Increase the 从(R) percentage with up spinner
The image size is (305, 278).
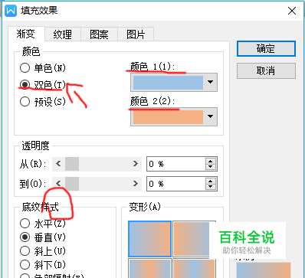[x=211, y=161]
